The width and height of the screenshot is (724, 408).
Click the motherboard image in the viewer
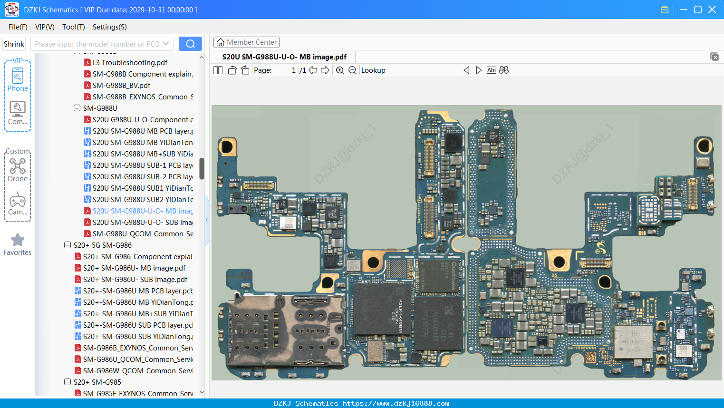click(x=466, y=243)
